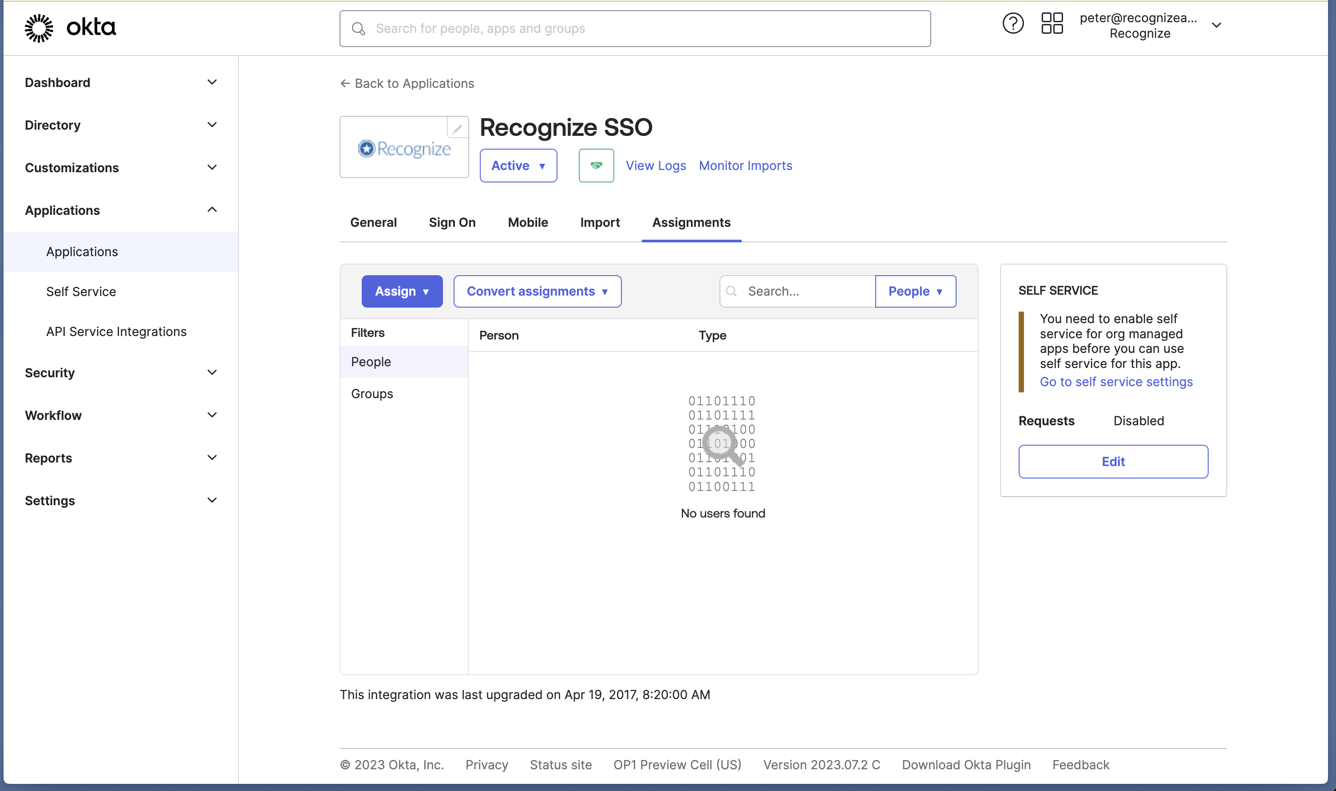Switch to the Mobile tab
1336x791 pixels.
point(528,223)
